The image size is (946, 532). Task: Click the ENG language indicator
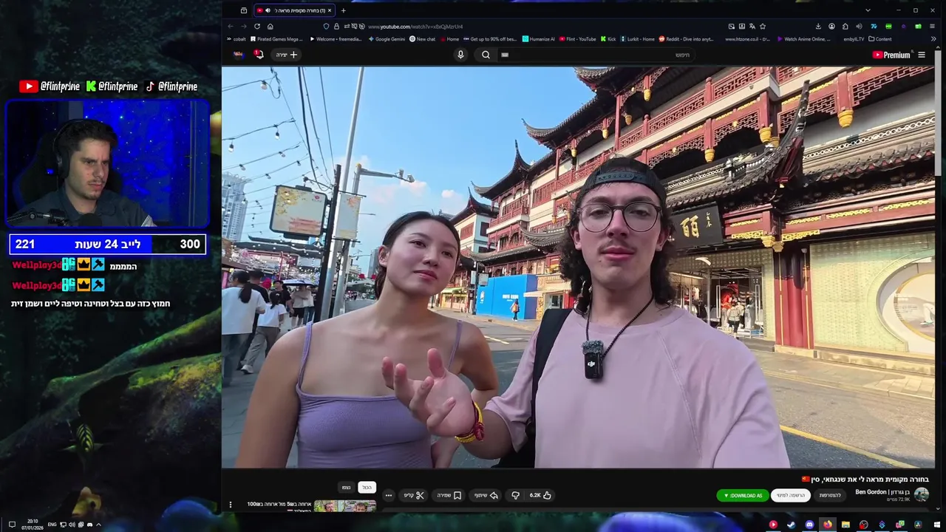[52, 525]
